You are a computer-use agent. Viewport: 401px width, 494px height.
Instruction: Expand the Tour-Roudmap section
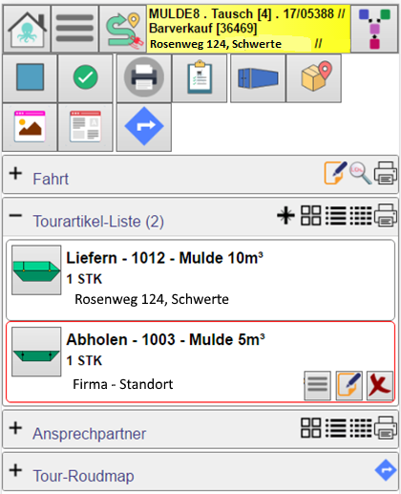point(15,470)
